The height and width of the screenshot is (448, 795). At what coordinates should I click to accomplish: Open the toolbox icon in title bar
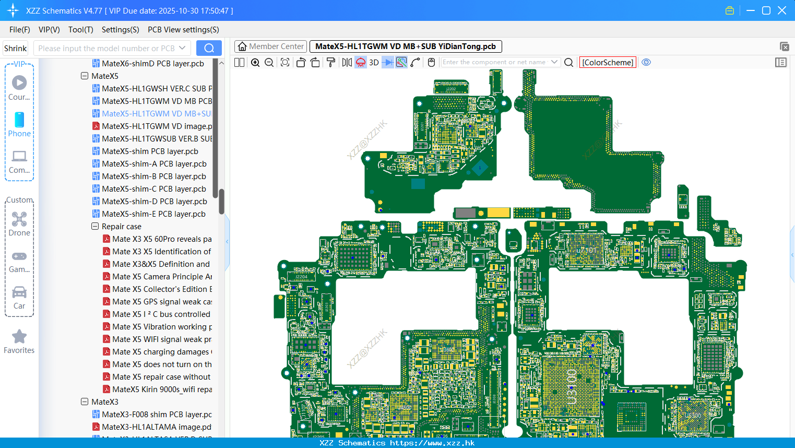click(x=730, y=10)
